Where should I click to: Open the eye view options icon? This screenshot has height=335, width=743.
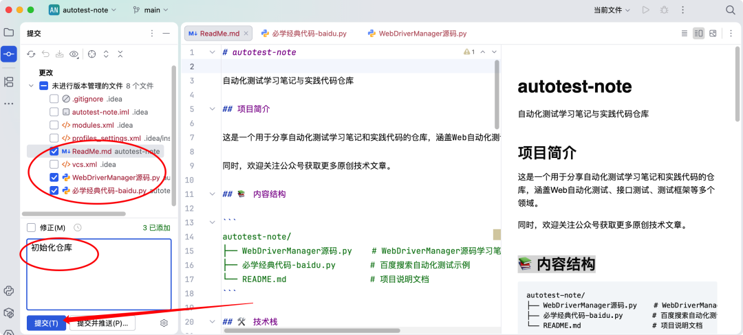[x=74, y=54]
